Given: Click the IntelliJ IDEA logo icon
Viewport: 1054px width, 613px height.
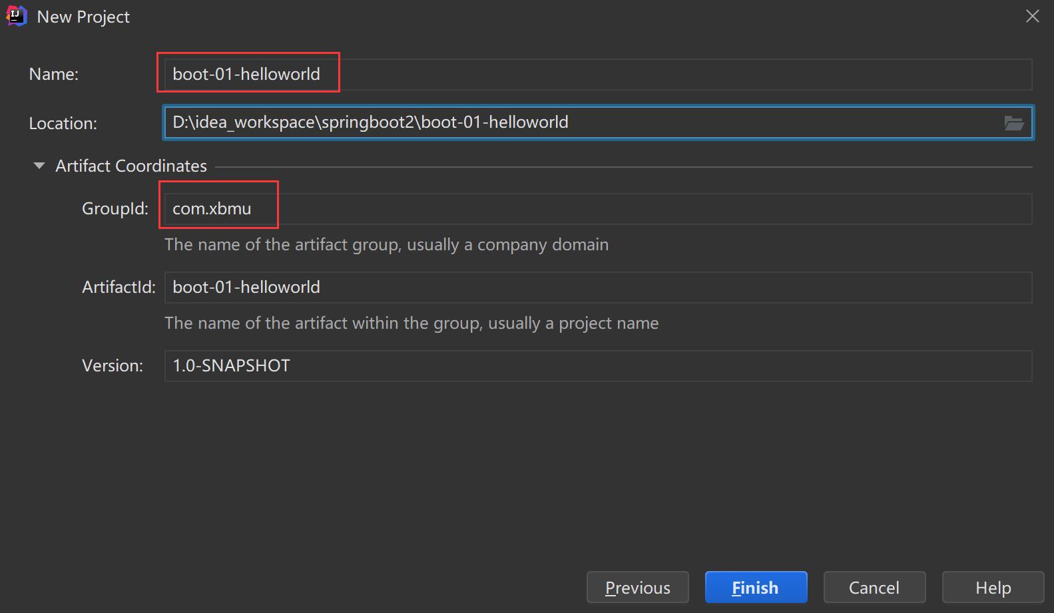Looking at the screenshot, I should (16, 16).
